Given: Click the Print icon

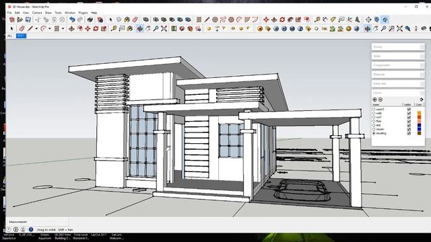Looking at the screenshot, I should (90, 19).
